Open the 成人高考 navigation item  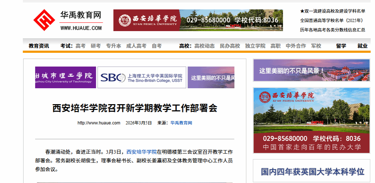[136, 46]
